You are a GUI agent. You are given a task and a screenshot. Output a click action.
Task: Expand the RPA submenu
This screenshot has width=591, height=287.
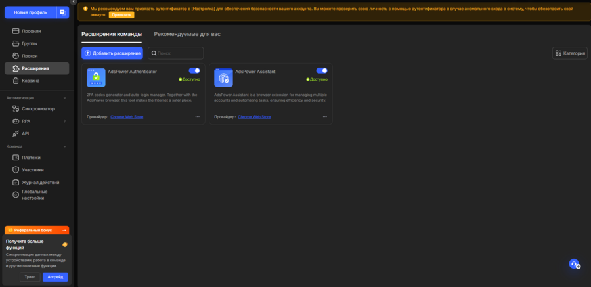(x=64, y=121)
